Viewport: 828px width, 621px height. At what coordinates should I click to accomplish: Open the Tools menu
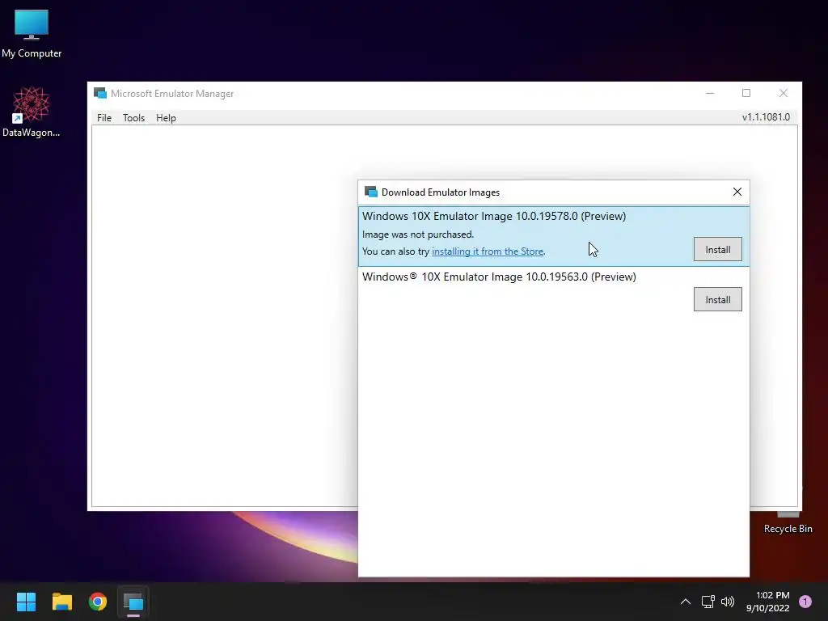pyautogui.click(x=133, y=118)
